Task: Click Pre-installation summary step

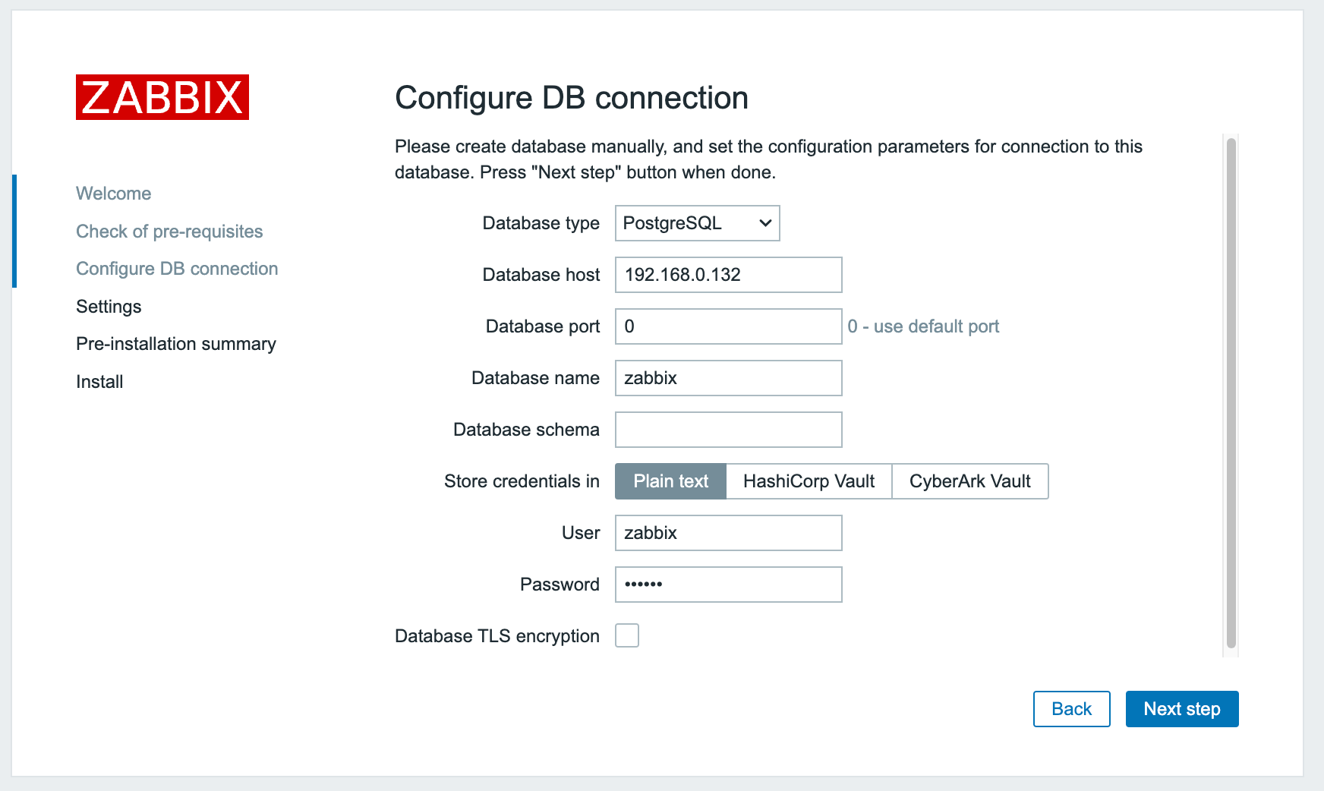Action: (x=176, y=344)
